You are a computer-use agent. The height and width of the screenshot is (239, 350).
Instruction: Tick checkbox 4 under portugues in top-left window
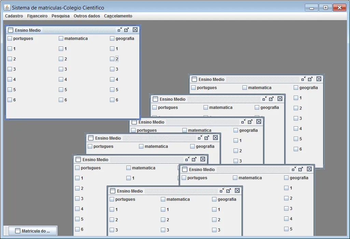click(12, 80)
